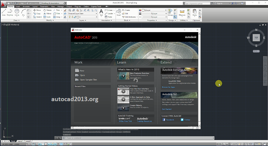Open the Insert ribbon tab
268x146 pixels.
18,6
